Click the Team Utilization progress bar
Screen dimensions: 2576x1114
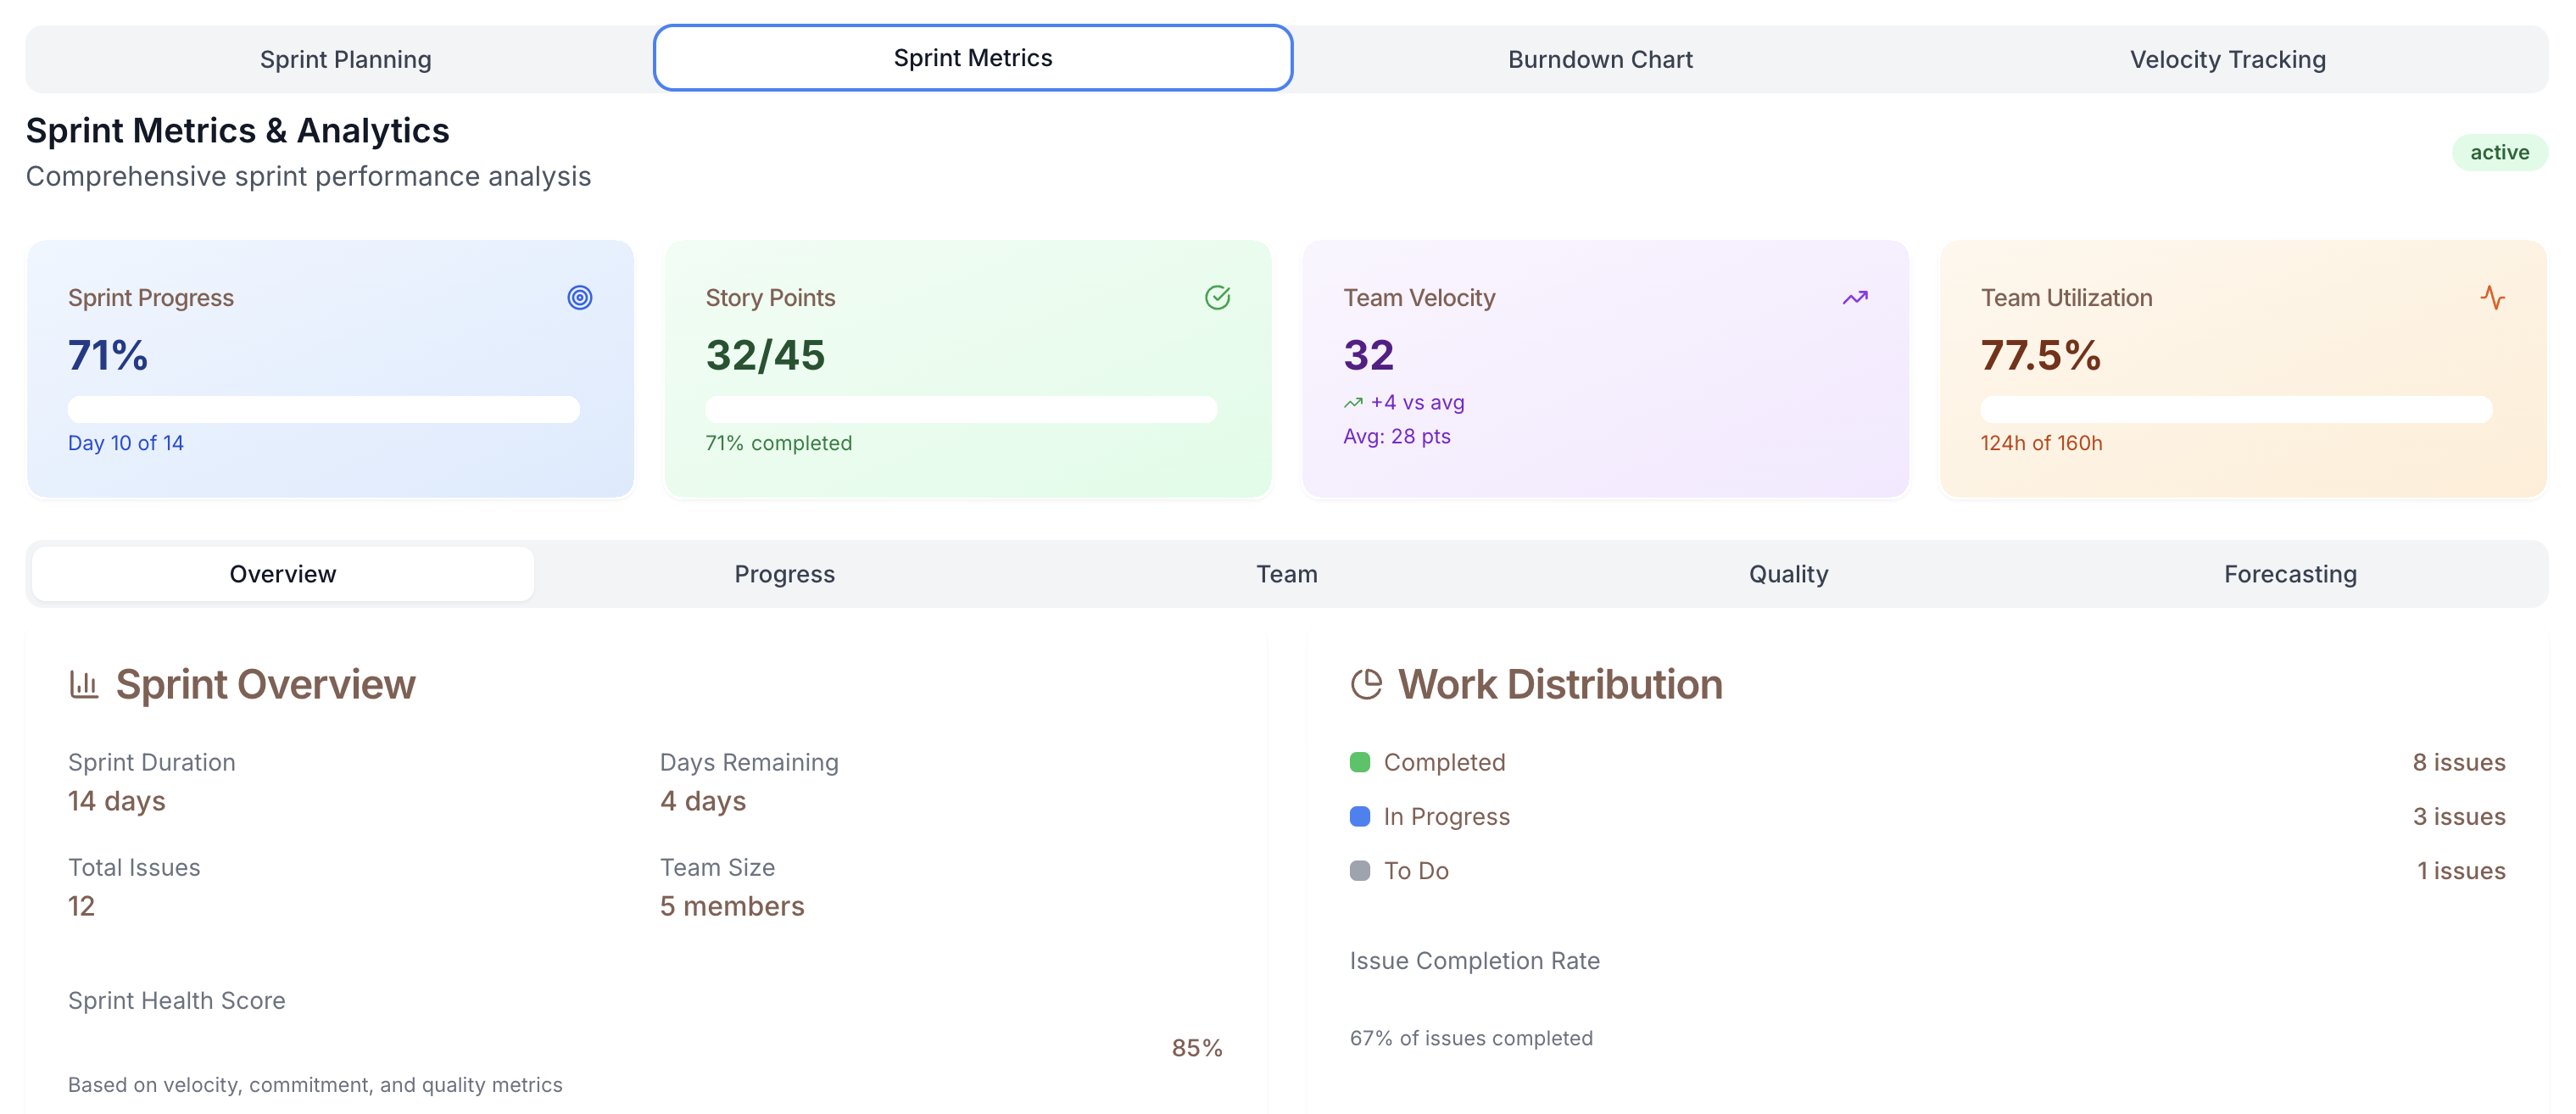click(2236, 409)
